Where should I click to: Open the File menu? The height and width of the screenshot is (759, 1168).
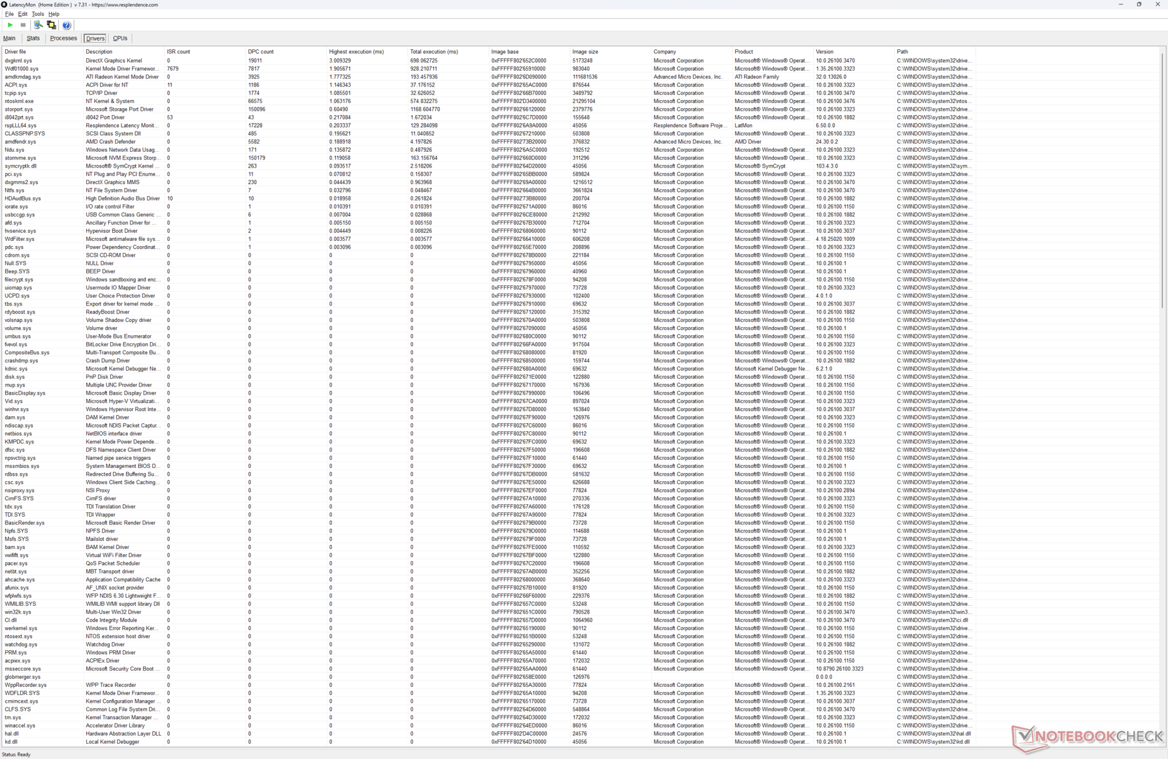coord(9,14)
